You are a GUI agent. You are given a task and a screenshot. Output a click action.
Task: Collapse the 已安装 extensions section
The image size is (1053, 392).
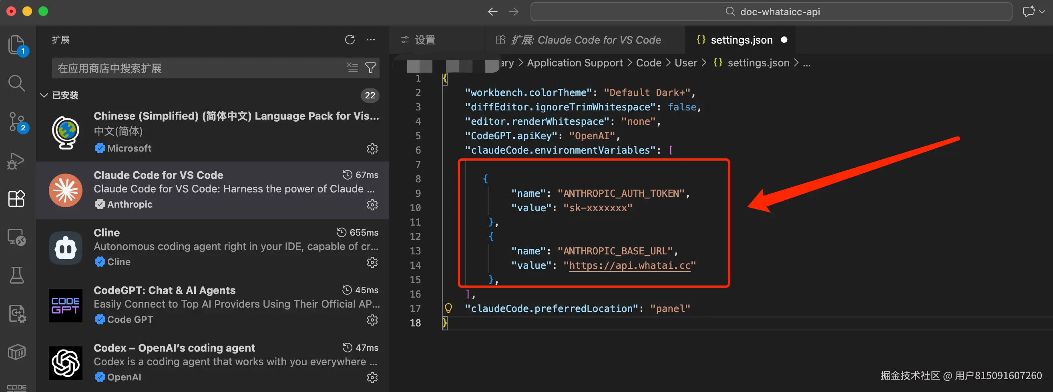point(44,95)
